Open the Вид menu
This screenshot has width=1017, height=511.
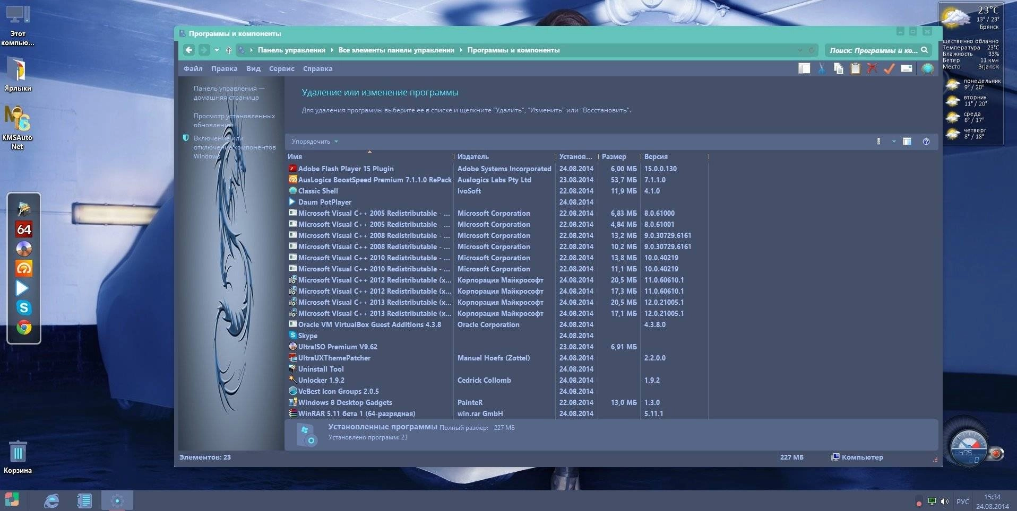point(253,68)
